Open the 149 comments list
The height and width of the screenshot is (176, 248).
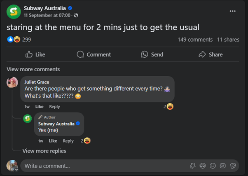click(x=195, y=40)
